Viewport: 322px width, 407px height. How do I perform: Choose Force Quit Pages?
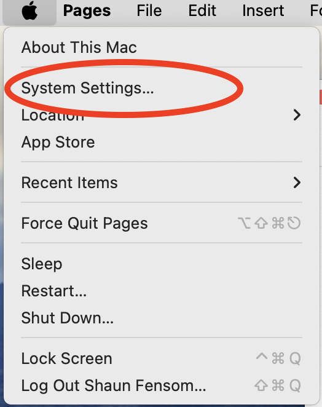[x=84, y=224]
